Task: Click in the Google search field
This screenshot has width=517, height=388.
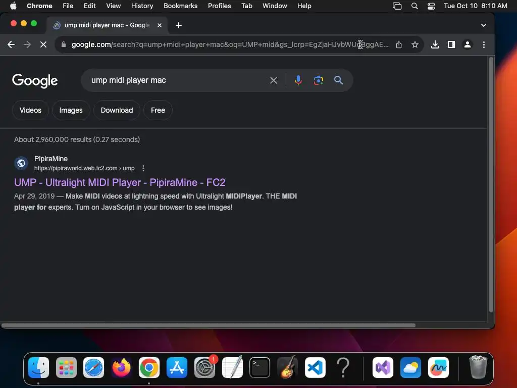Action: 178,80
